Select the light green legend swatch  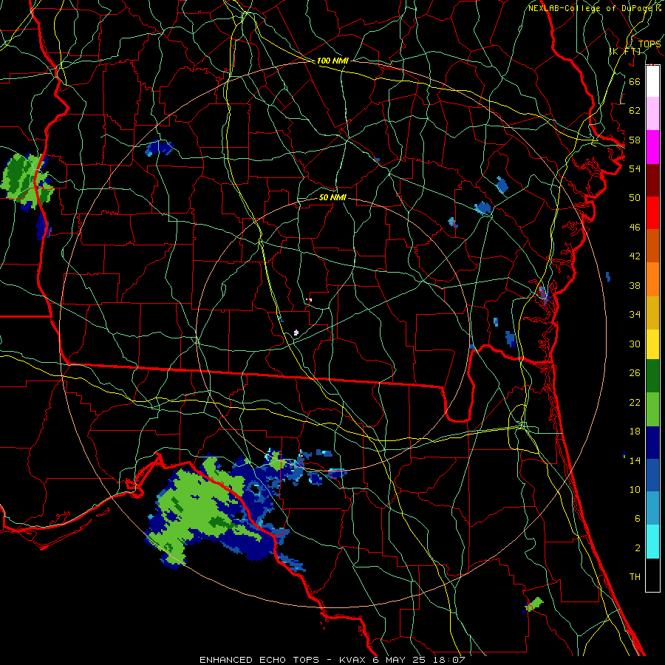[x=652, y=409]
